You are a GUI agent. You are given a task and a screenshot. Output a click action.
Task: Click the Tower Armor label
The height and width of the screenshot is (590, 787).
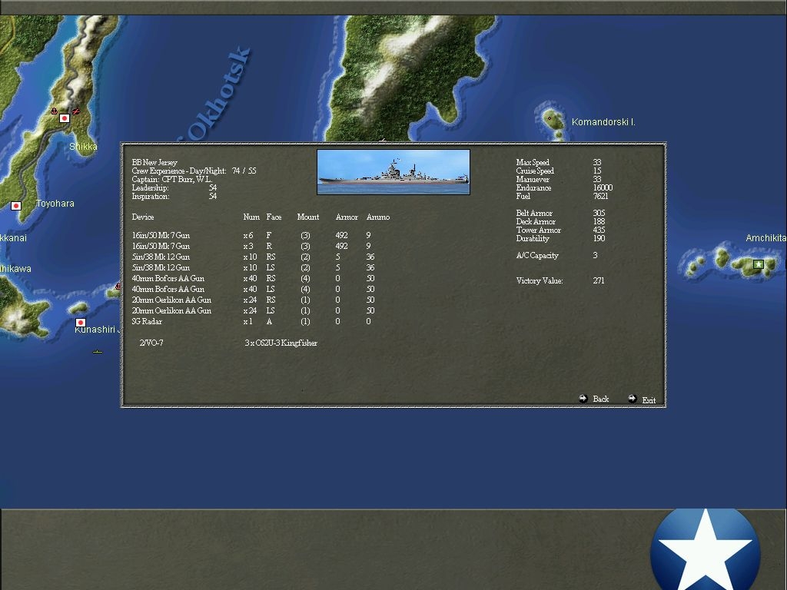(539, 230)
